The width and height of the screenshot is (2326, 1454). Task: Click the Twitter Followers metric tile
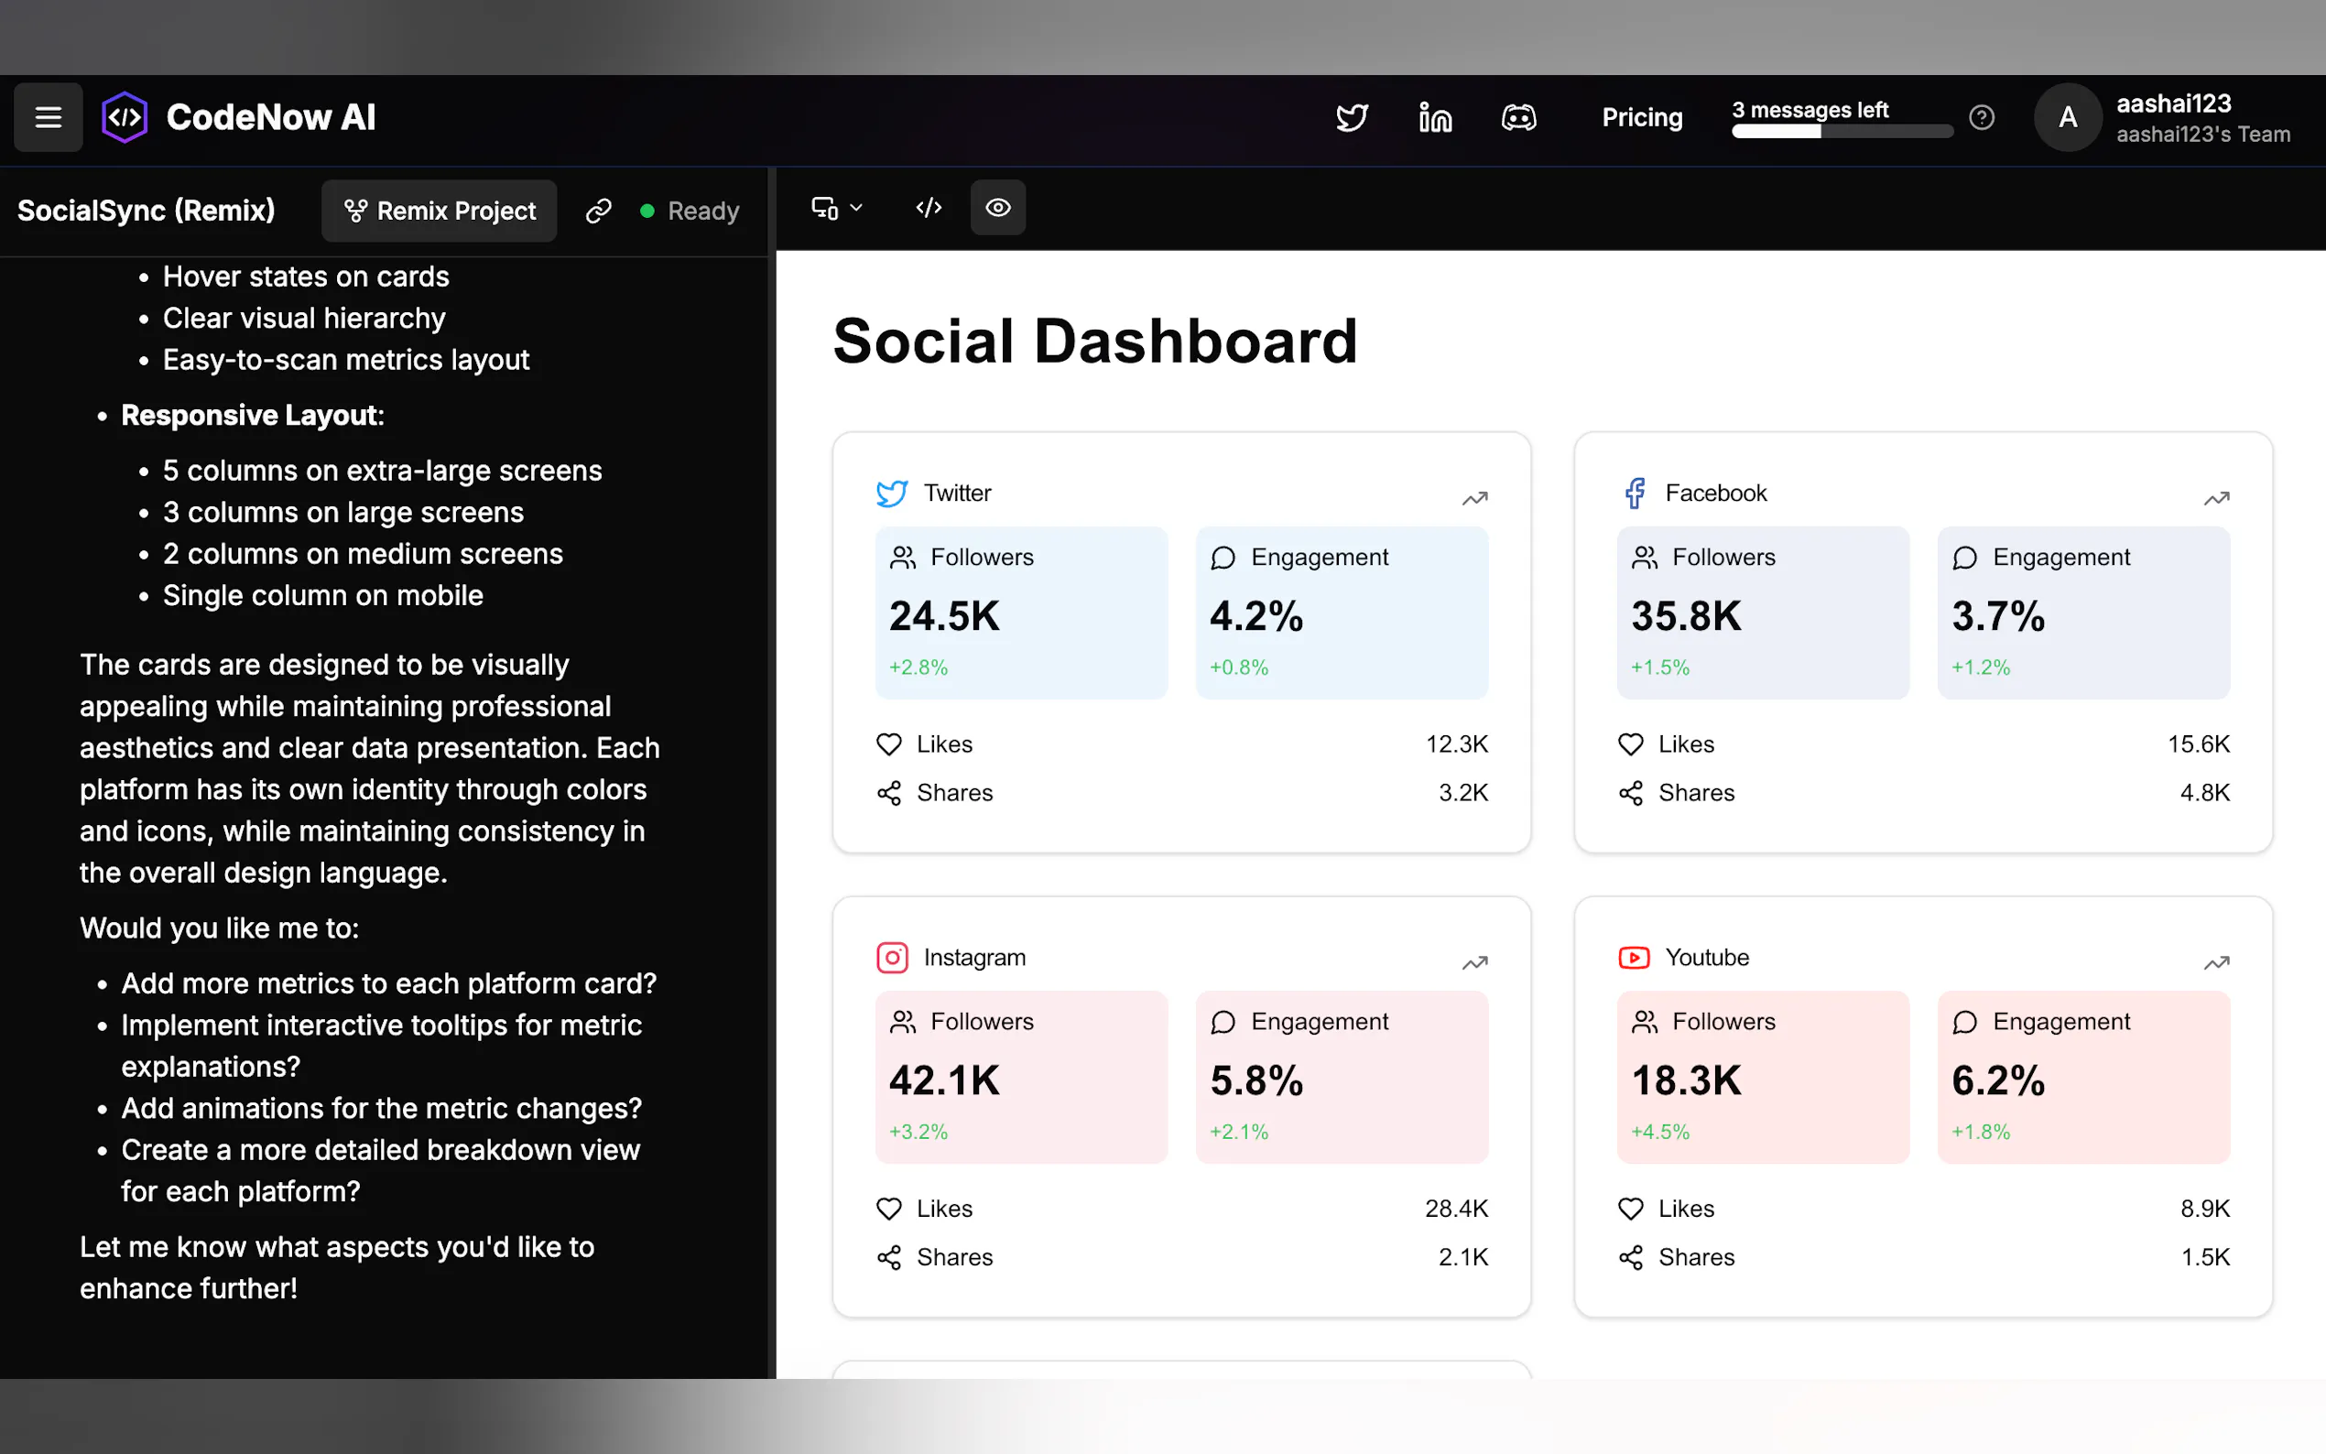click(1020, 612)
